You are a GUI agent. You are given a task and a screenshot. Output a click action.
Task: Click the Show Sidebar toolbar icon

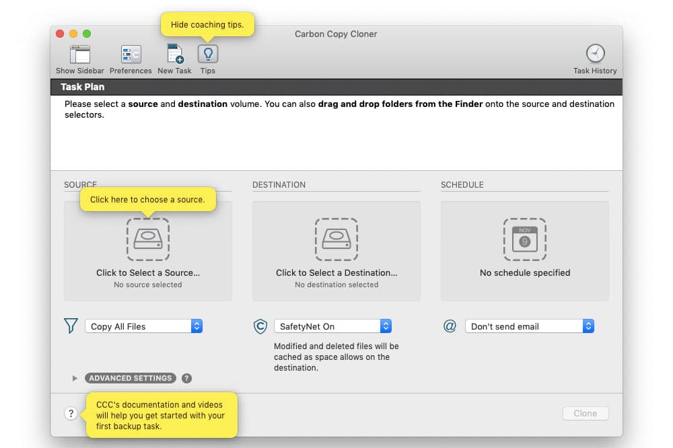coord(80,54)
